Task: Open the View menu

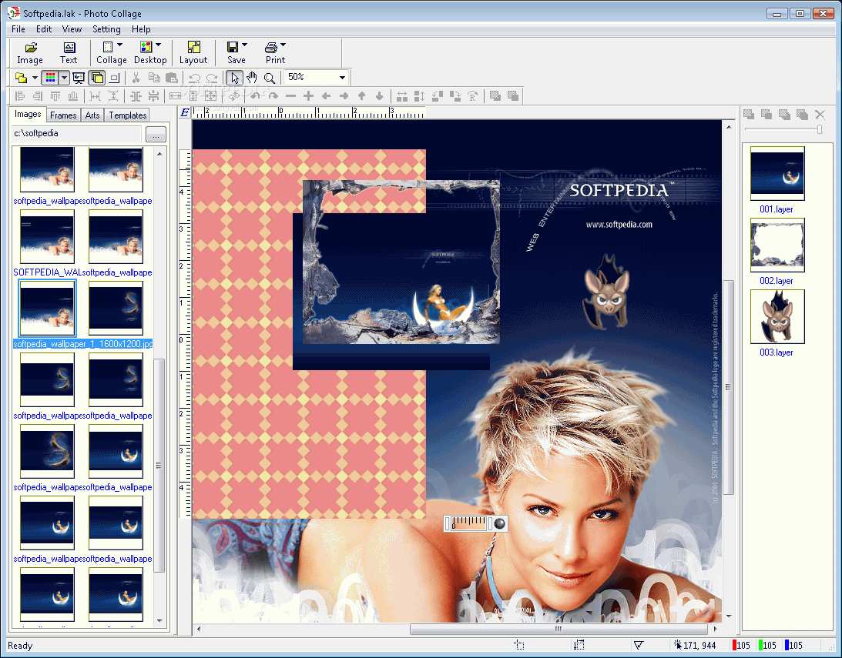Action: point(72,29)
